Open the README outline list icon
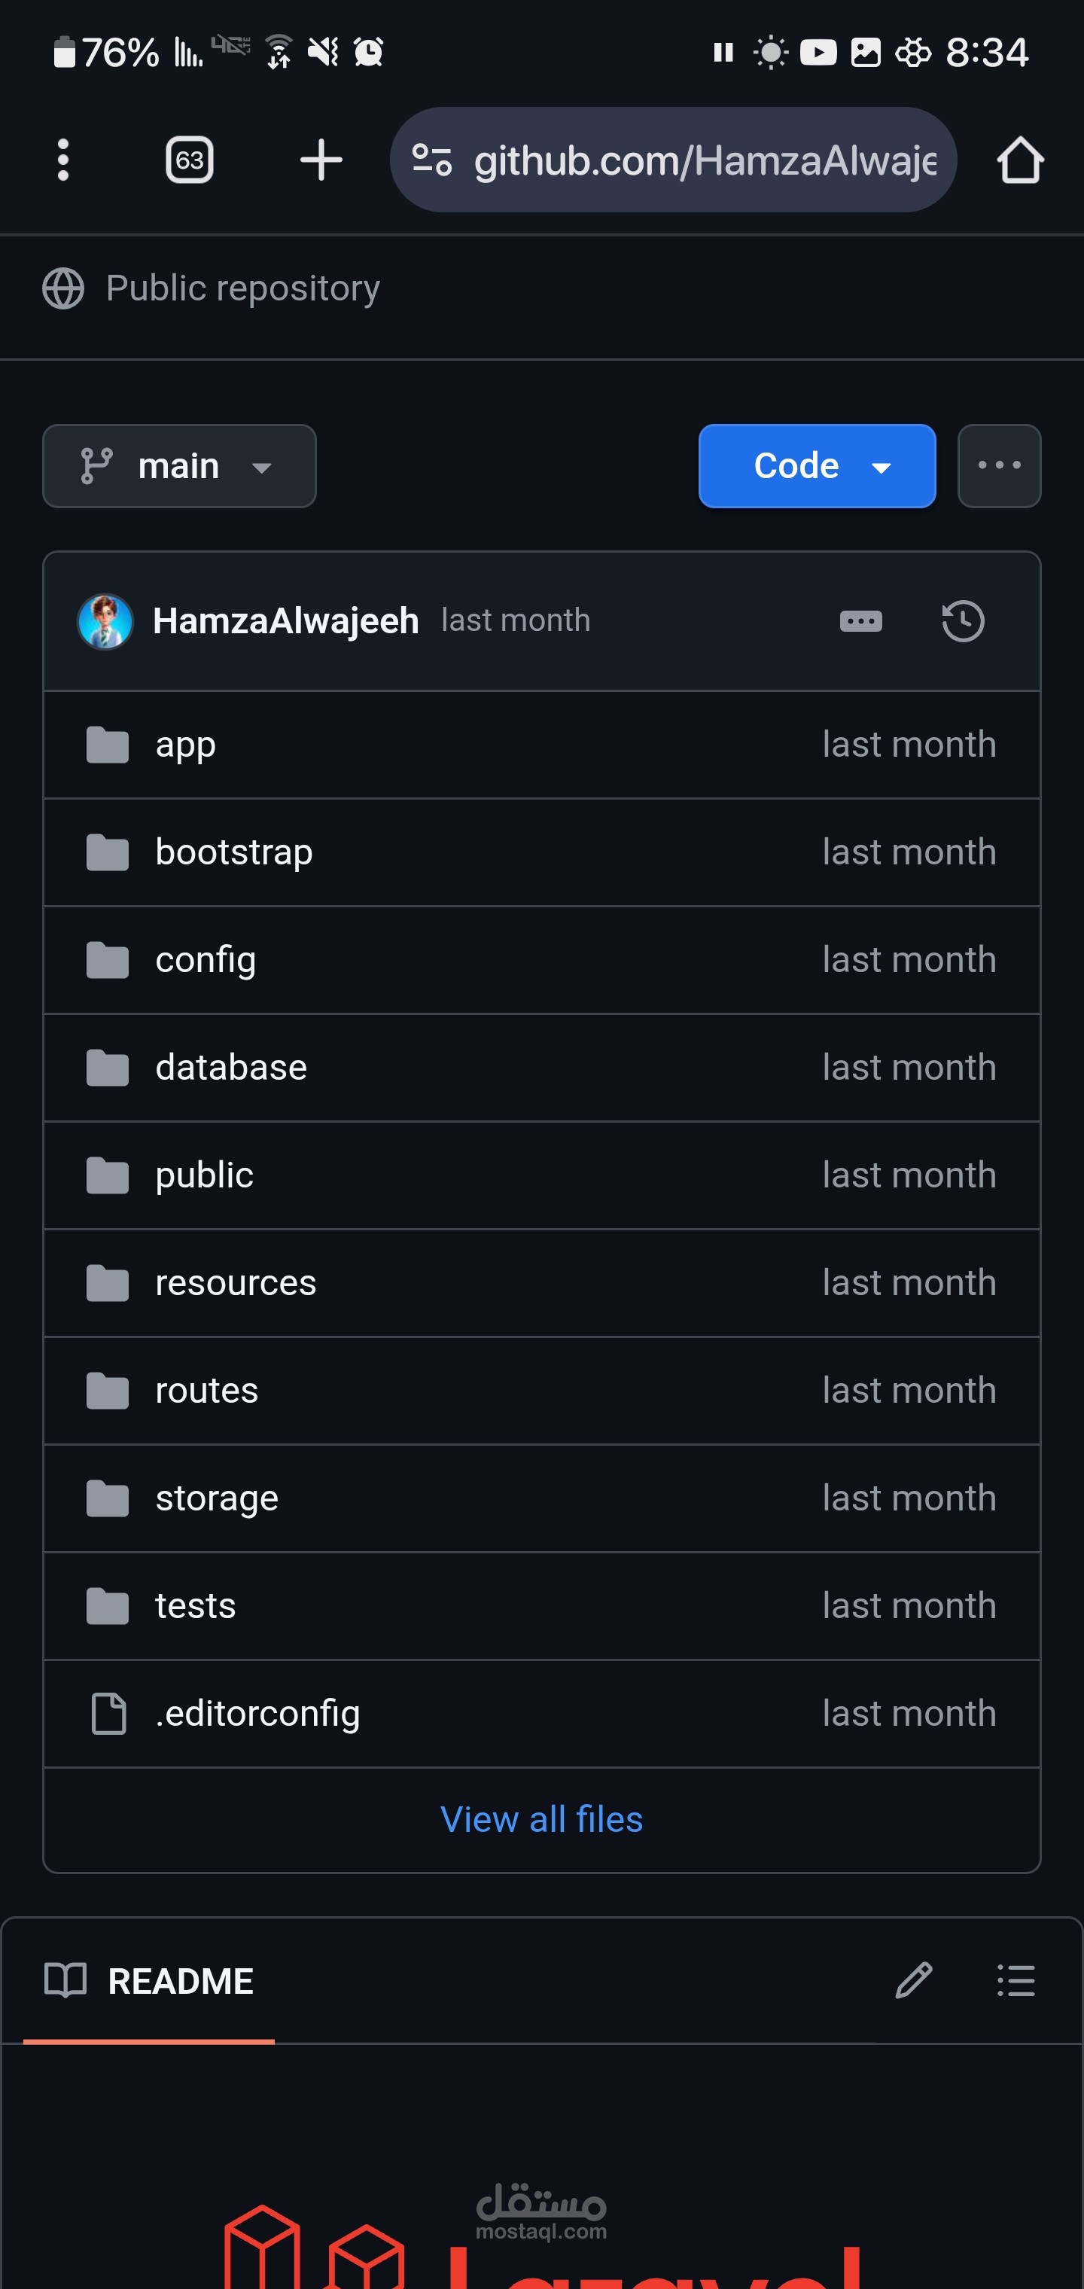This screenshot has width=1084, height=2289. pos(1015,1980)
